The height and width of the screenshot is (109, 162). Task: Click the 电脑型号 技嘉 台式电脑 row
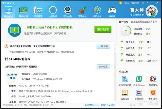pos(34,74)
